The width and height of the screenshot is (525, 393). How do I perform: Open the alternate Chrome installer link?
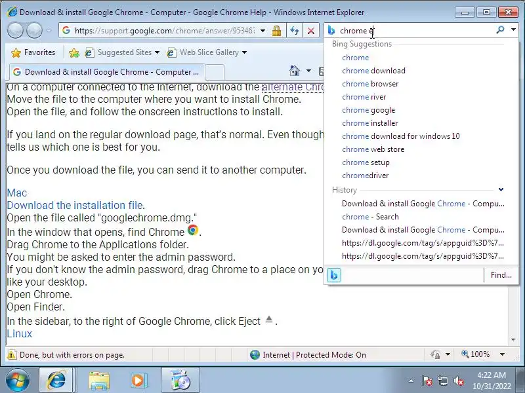pyautogui.click(x=293, y=87)
